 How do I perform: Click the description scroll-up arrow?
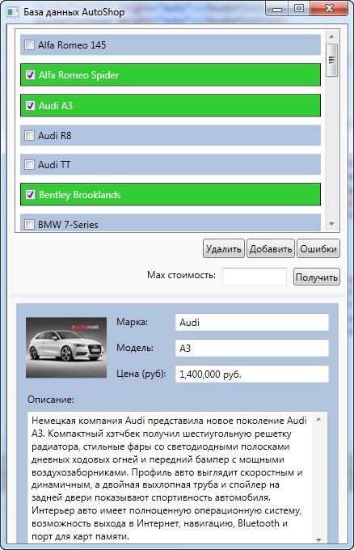coord(318,419)
